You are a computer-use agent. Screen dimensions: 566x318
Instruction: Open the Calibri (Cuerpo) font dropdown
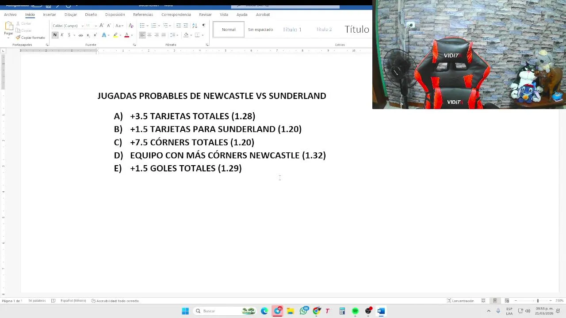pyautogui.click(x=82, y=26)
